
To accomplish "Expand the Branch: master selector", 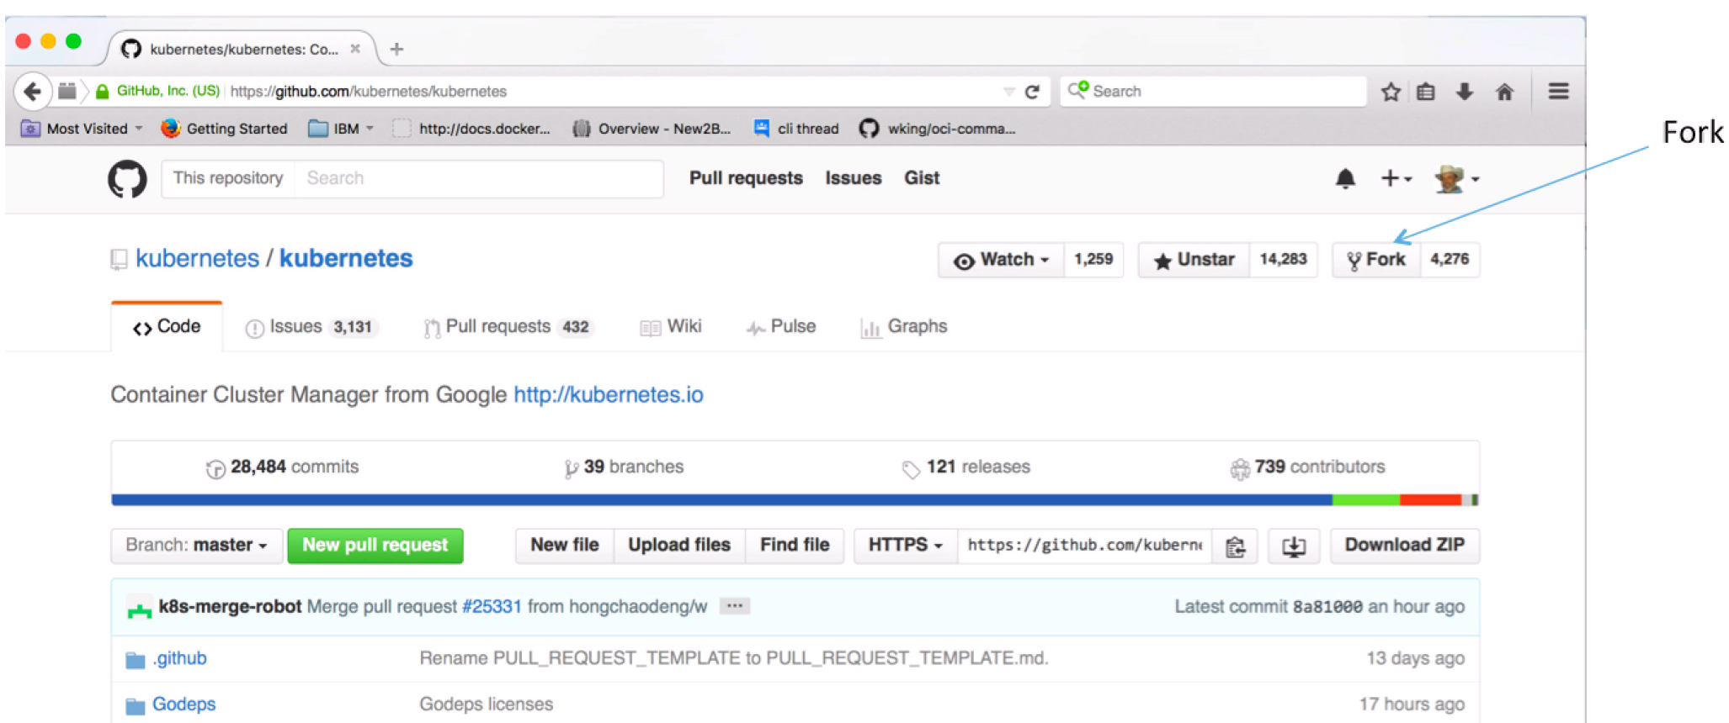I will (x=196, y=546).
